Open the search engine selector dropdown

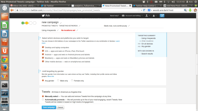(x=150, y=10)
